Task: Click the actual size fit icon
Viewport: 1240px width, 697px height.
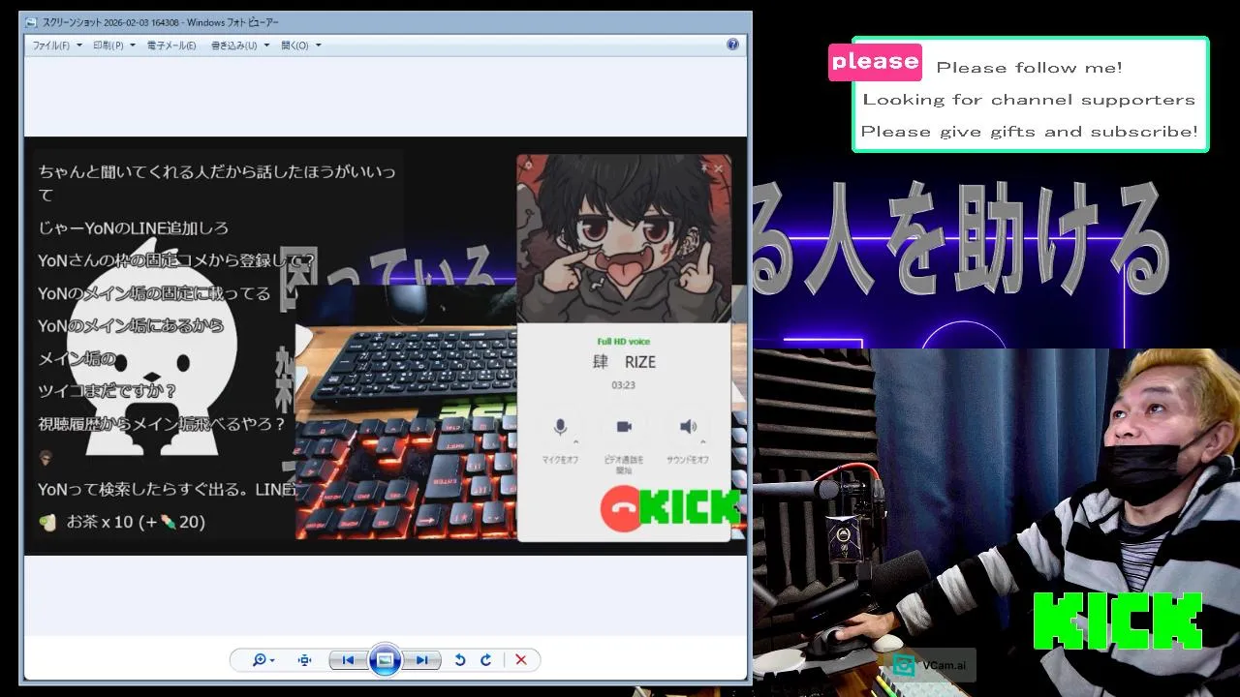Action: tap(304, 660)
